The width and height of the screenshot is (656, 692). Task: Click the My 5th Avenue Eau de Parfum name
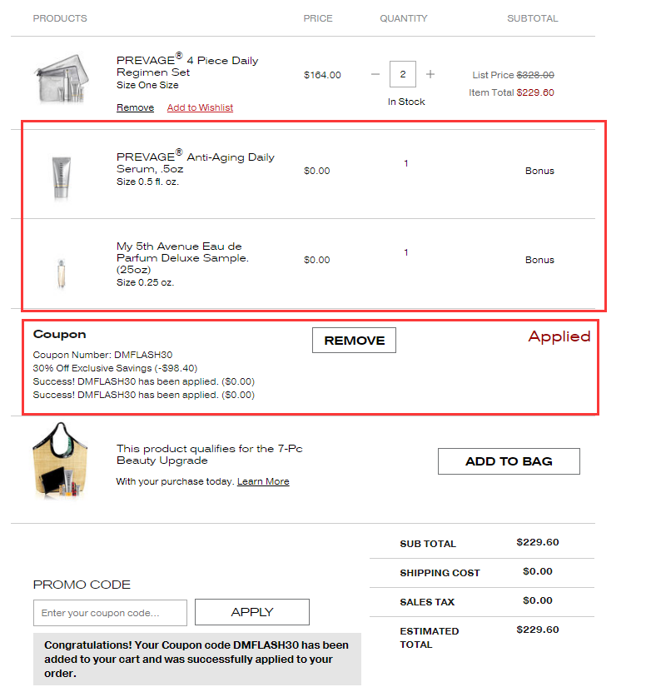(182, 258)
